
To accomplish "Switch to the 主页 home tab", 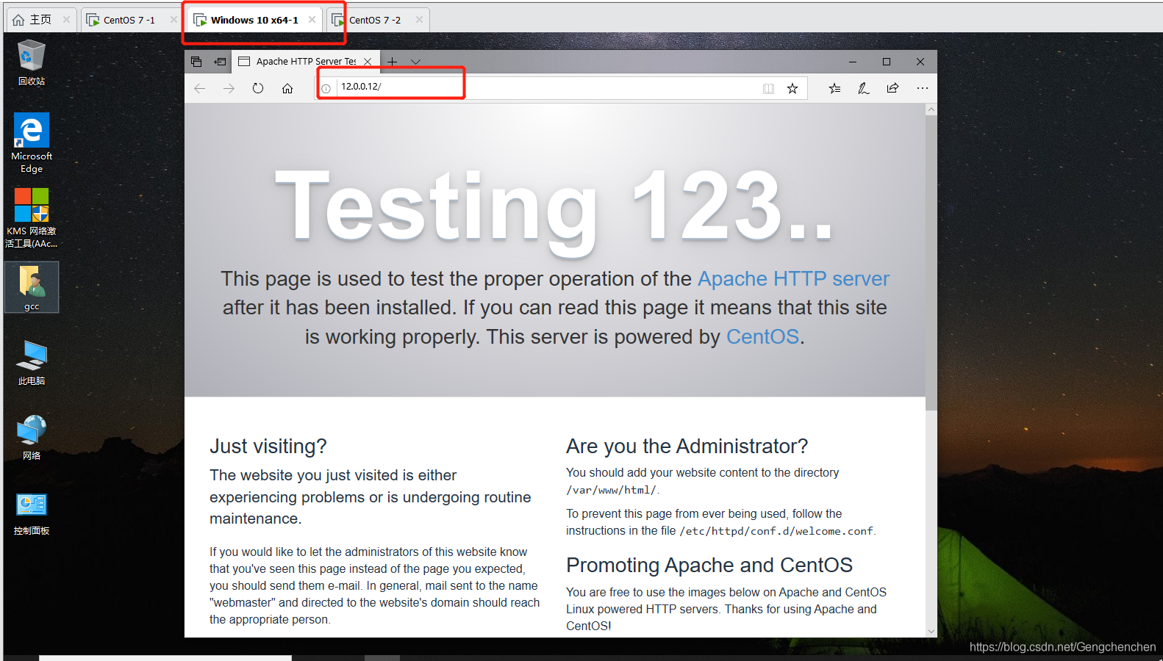I will (x=40, y=20).
